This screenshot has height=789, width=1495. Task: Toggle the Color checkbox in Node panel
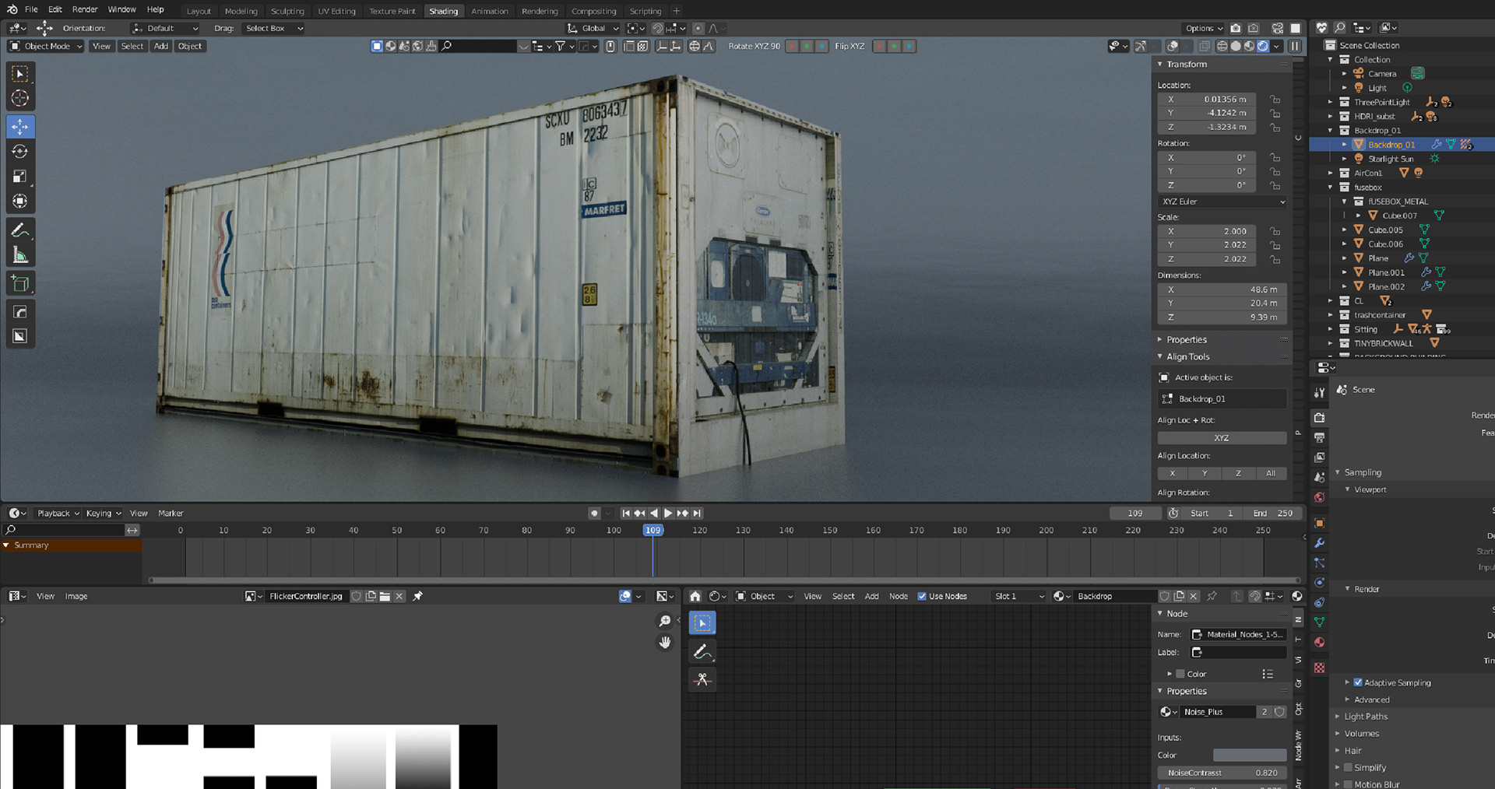[1180, 674]
